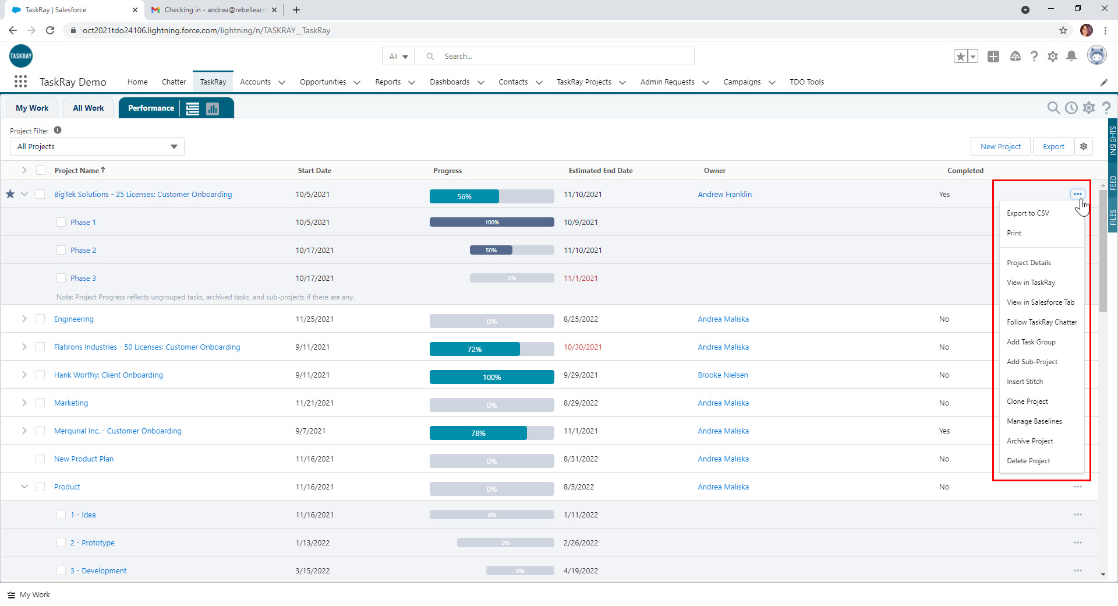Screen dimensions: 1118x606
Task: Select Archive Project menu item
Action: coord(1029,441)
